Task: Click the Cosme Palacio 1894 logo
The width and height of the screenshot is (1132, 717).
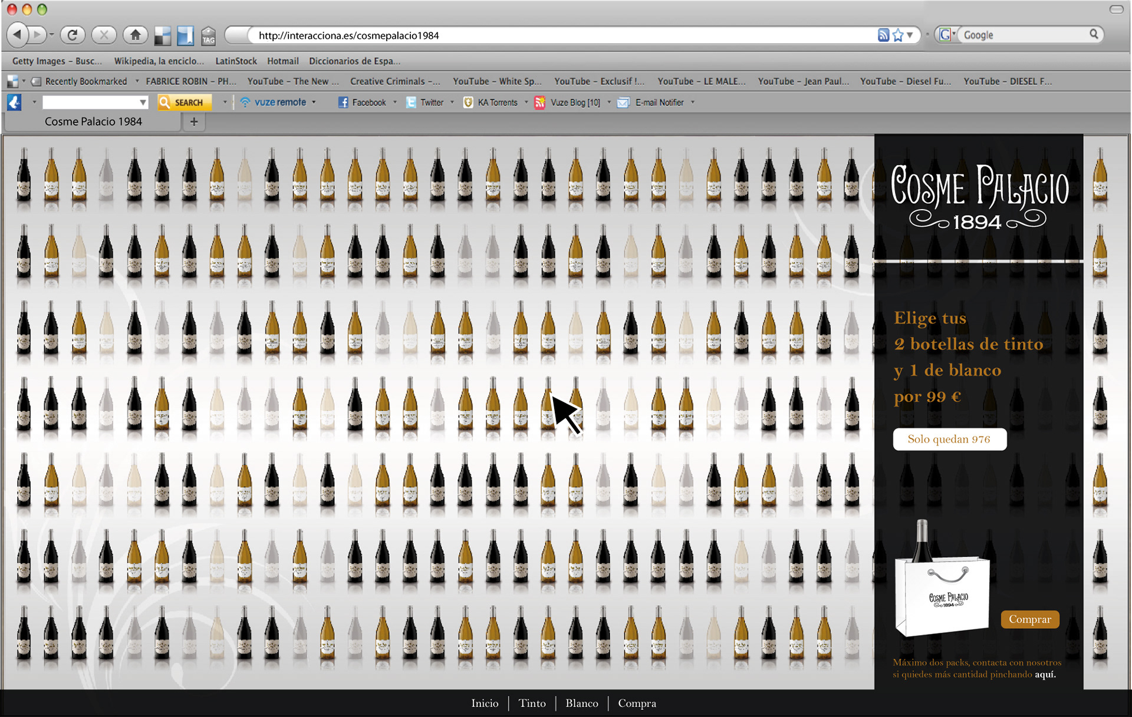Action: pyautogui.click(x=979, y=197)
